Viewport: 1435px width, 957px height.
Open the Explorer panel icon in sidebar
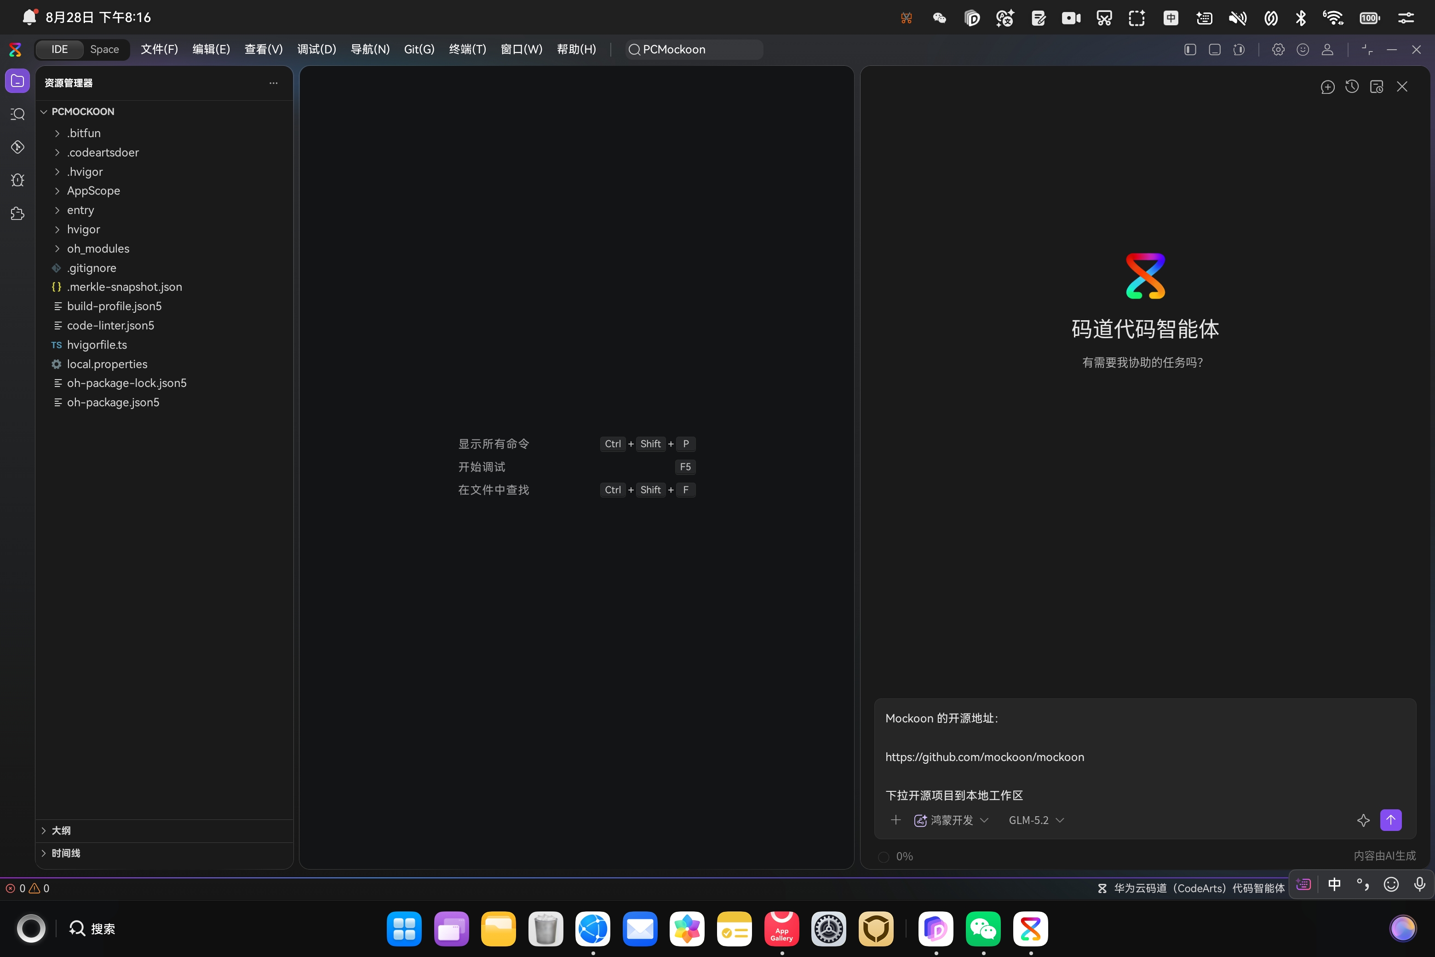pyautogui.click(x=17, y=81)
